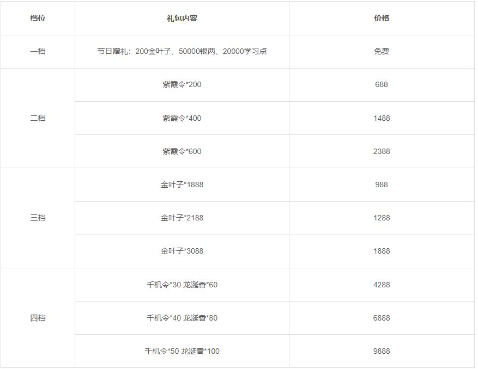478x369 pixels.
Task: Click the 千机令*40 龙涎香*80 cell
Action: pos(182,318)
